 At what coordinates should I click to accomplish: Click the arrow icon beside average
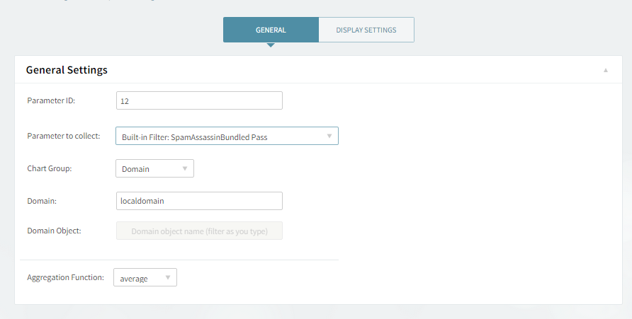click(168, 278)
